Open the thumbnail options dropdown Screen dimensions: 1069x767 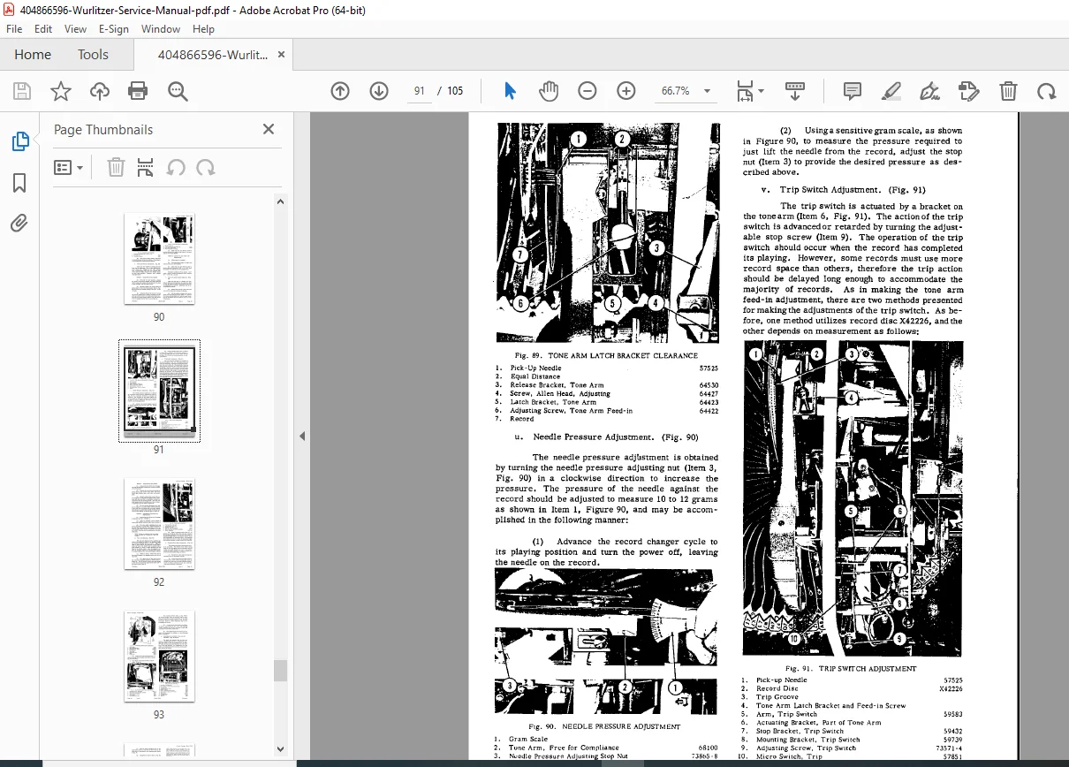69,167
